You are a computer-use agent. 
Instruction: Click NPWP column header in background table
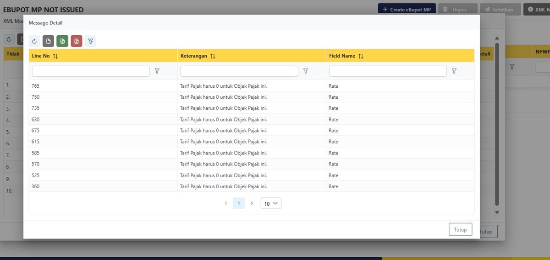(x=542, y=52)
